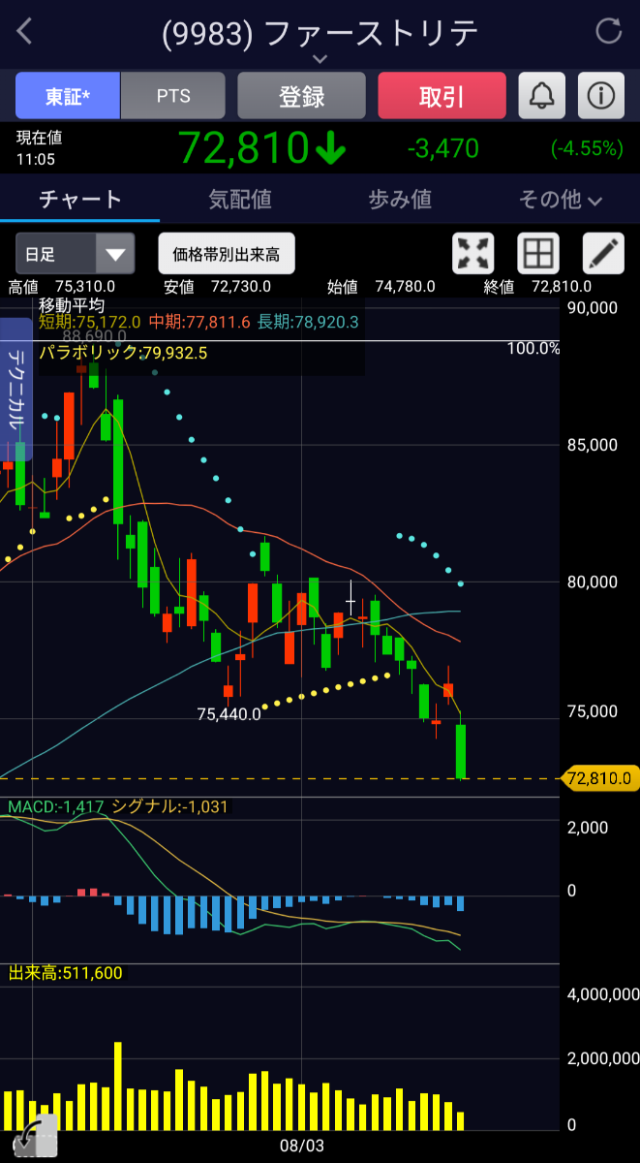Switch to the 歩み値 tab

tap(400, 200)
